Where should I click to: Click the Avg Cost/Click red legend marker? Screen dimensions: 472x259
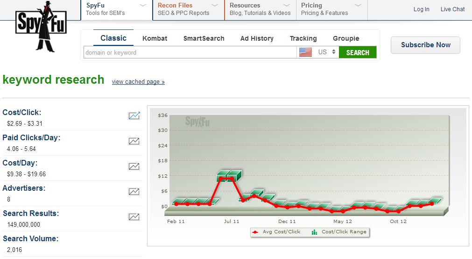pyautogui.click(x=255, y=232)
